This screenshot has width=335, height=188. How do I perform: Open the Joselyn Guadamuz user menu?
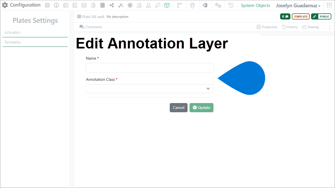click(298, 6)
